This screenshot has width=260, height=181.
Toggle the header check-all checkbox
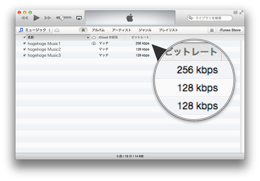pyautogui.click(x=24, y=37)
